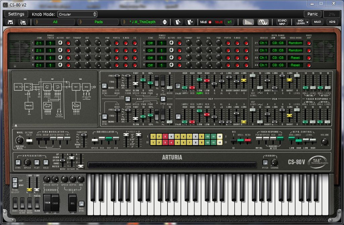Click the KEYB toolbar button
Image resolution: width=344 pixels, height=225 pixels.
pyautogui.click(x=332, y=22)
